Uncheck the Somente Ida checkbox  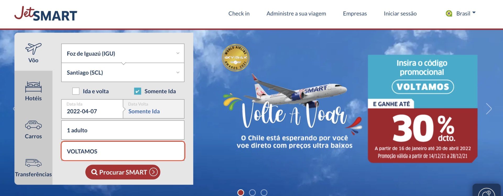[x=138, y=91]
